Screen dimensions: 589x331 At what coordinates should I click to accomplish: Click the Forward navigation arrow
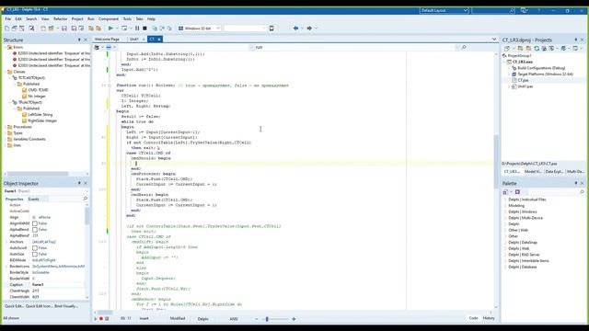click(309, 29)
